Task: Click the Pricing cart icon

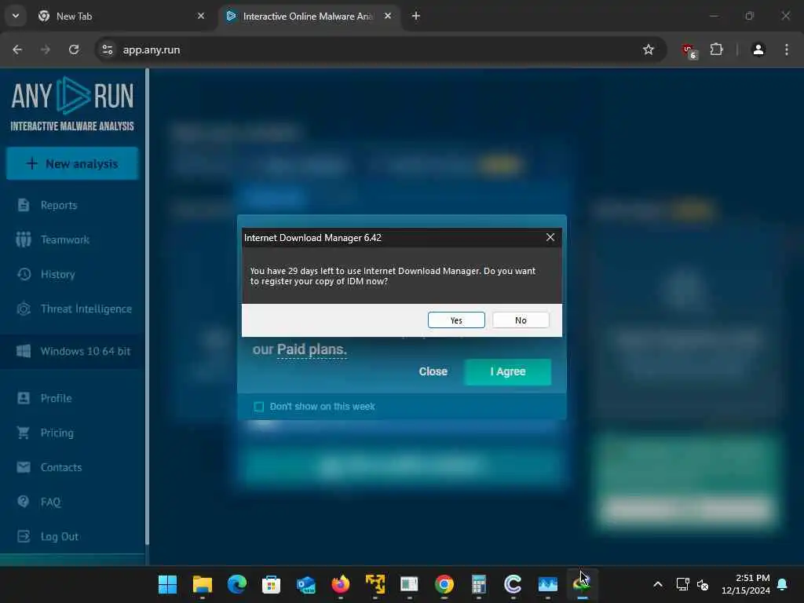Action: point(24,433)
